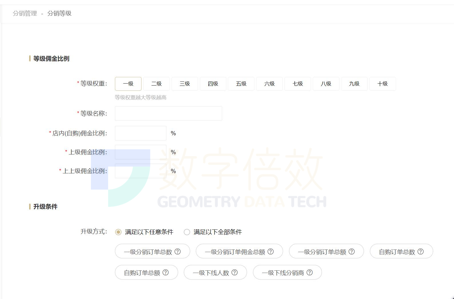454x299 pixels.
Task: Choose 五级 level weight
Action: pyautogui.click(x=241, y=84)
